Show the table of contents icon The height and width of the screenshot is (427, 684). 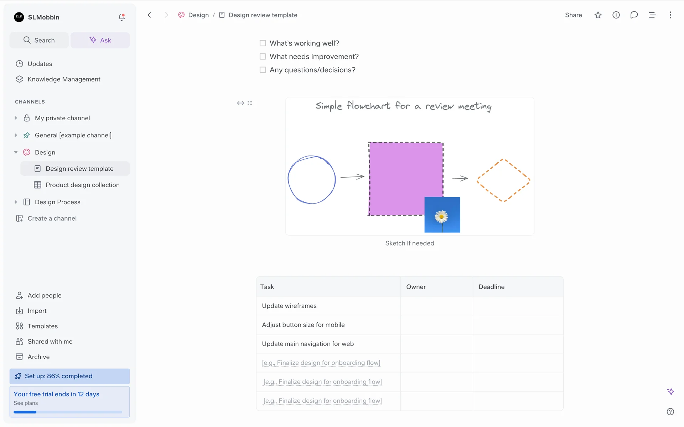tap(652, 15)
